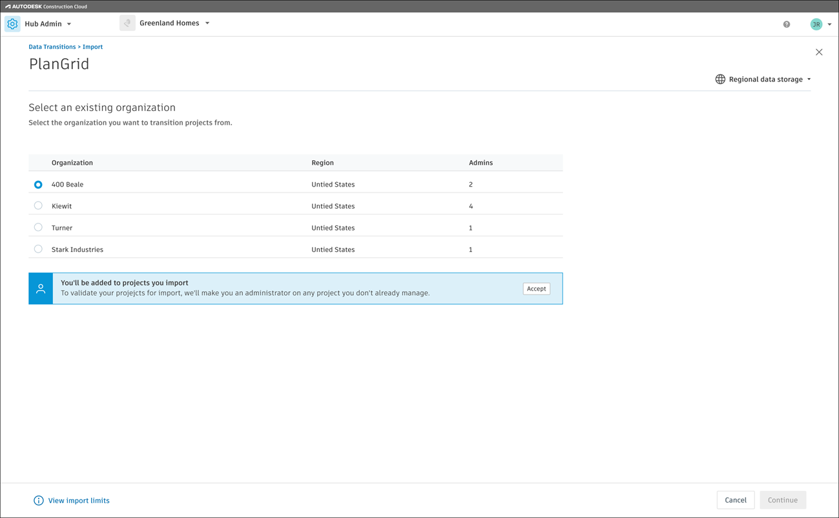Click the Accept button in the banner
This screenshot has width=839, height=518.
pos(536,289)
